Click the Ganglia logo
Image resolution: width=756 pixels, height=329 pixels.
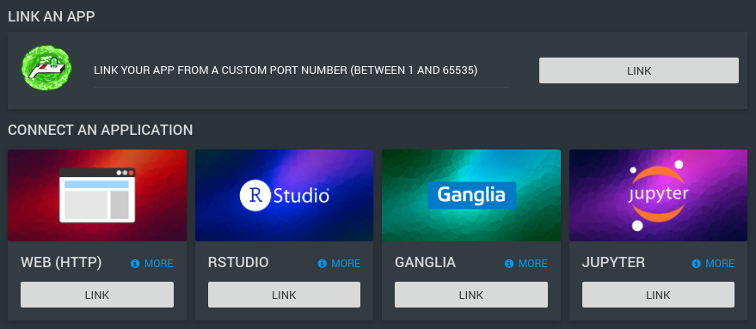(x=471, y=195)
